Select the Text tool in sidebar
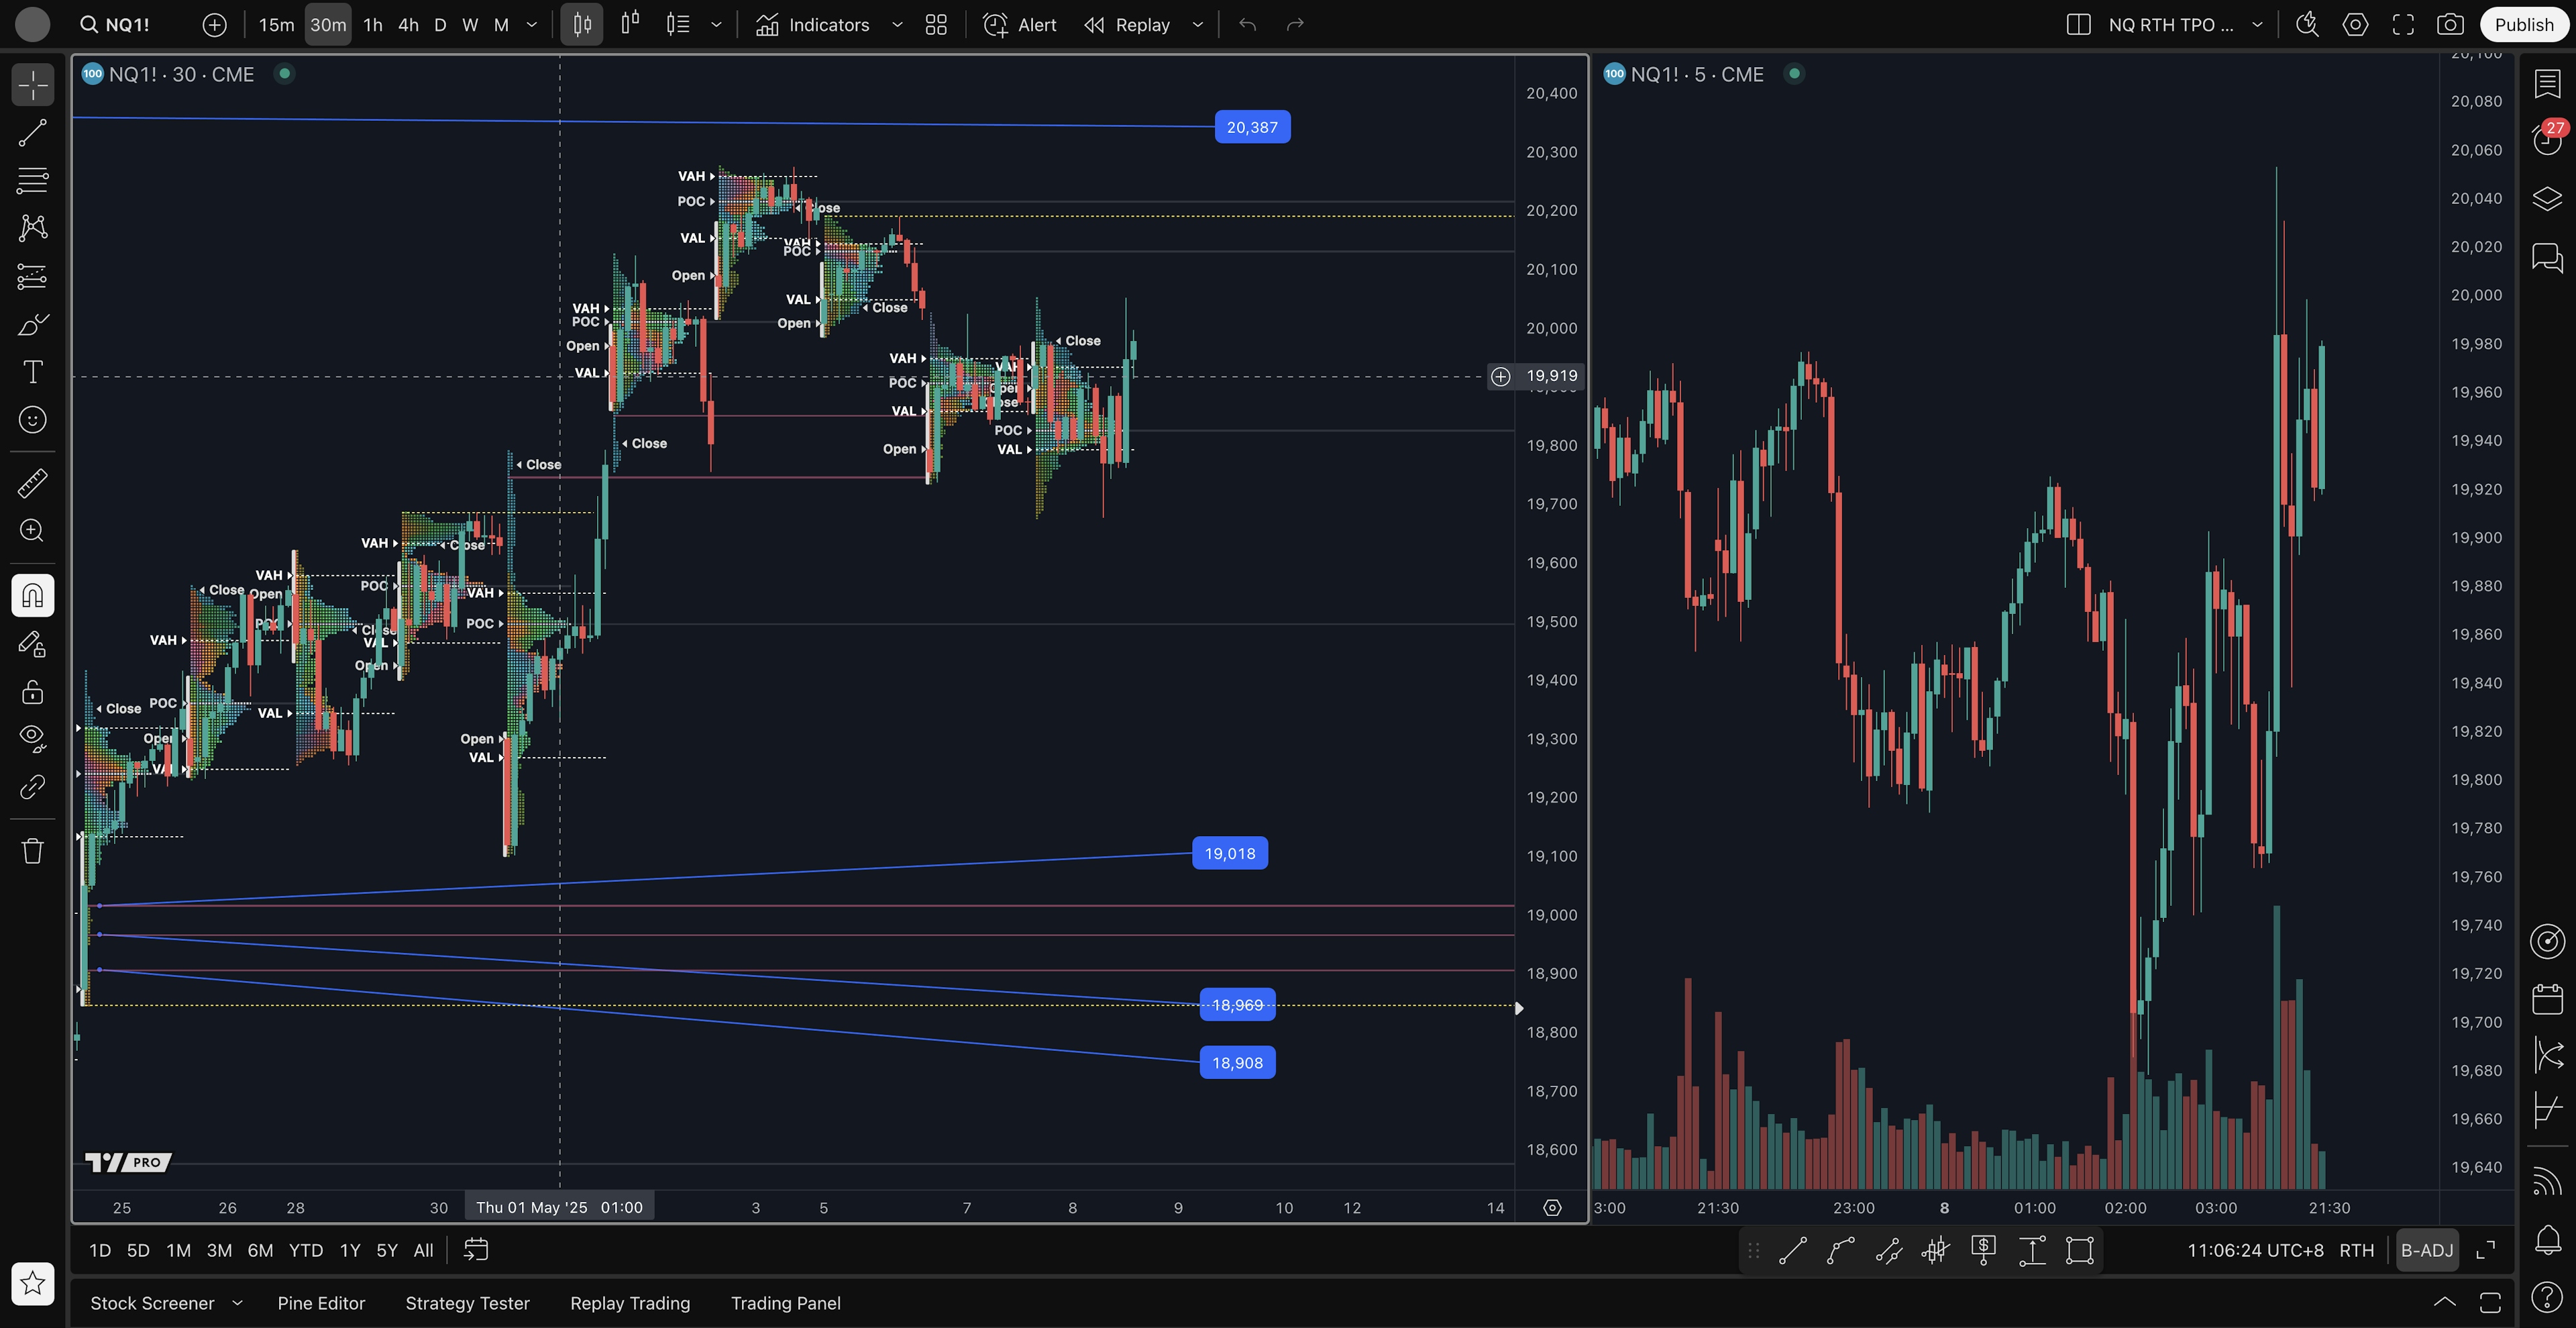Image resolution: width=2576 pixels, height=1328 pixels. tap(32, 372)
